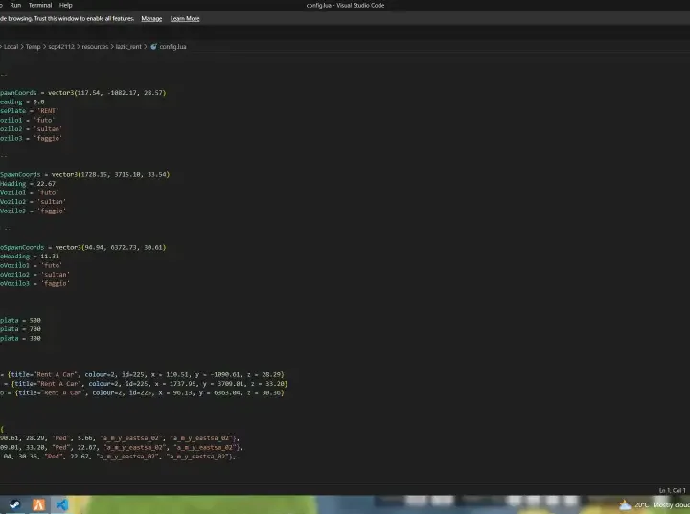This screenshot has height=514, width=690.
Task: Select the lazic_rent breadcrumb folder
Action: 128,47
